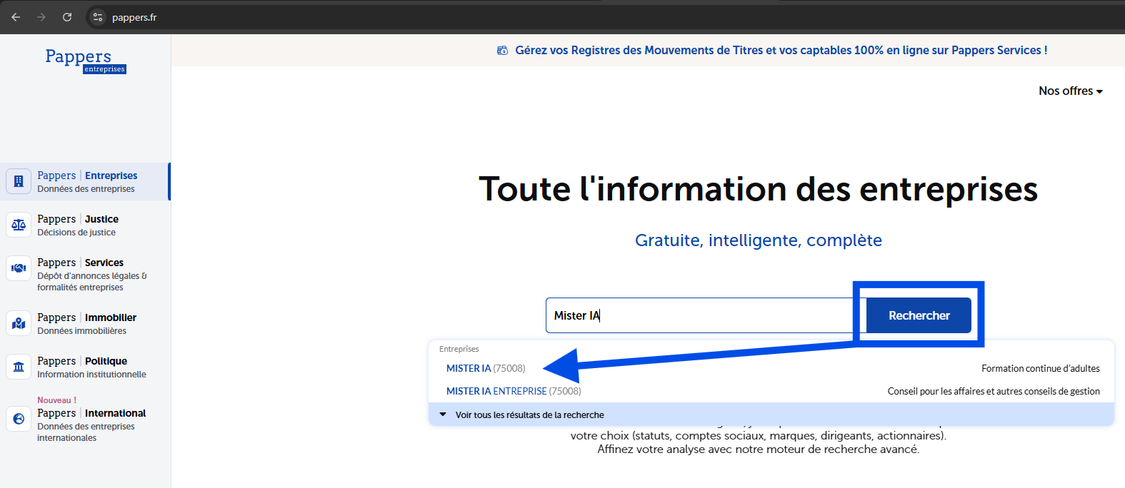This screenshot has width=1125, height=488.
Task: Click the International globe icon
Action: point(19,419)
